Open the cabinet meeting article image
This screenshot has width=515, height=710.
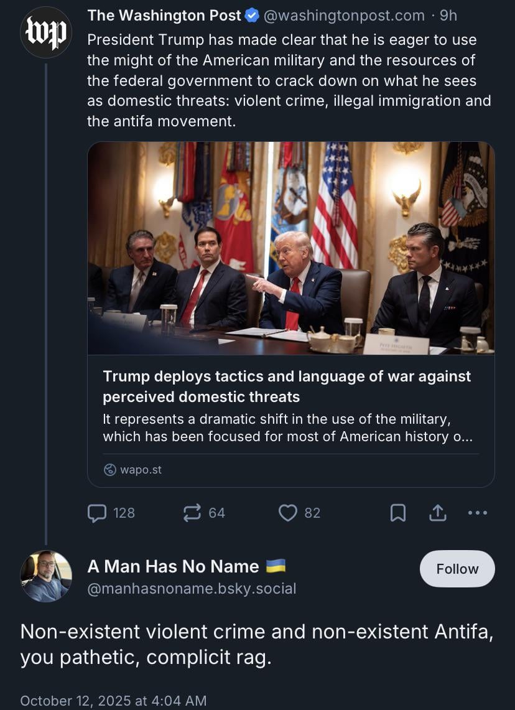pos(290,248)
